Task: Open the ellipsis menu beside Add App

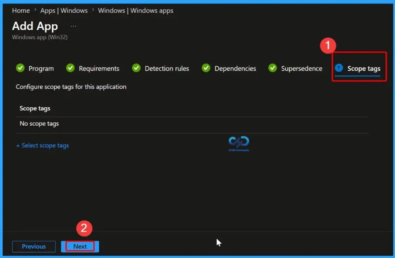Action: (x=73, y=26)
